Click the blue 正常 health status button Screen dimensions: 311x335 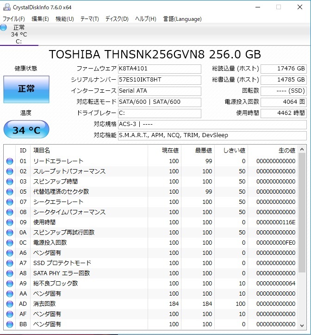26,89
